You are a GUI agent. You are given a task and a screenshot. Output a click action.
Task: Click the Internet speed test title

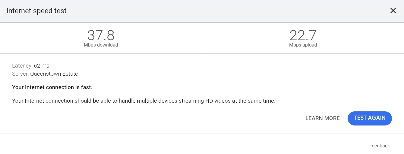36,11
